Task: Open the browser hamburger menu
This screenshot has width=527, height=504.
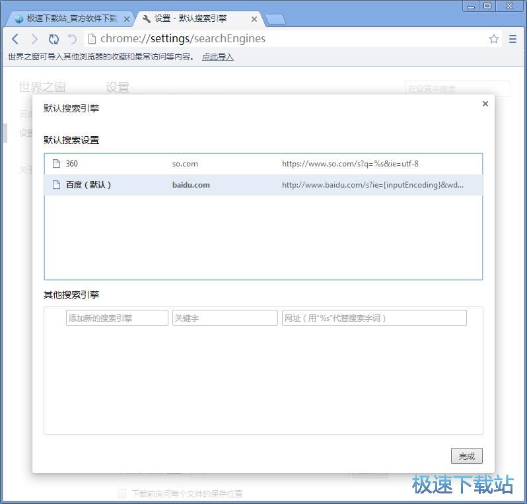Action: pyautogui.click(x=512, y=39)
